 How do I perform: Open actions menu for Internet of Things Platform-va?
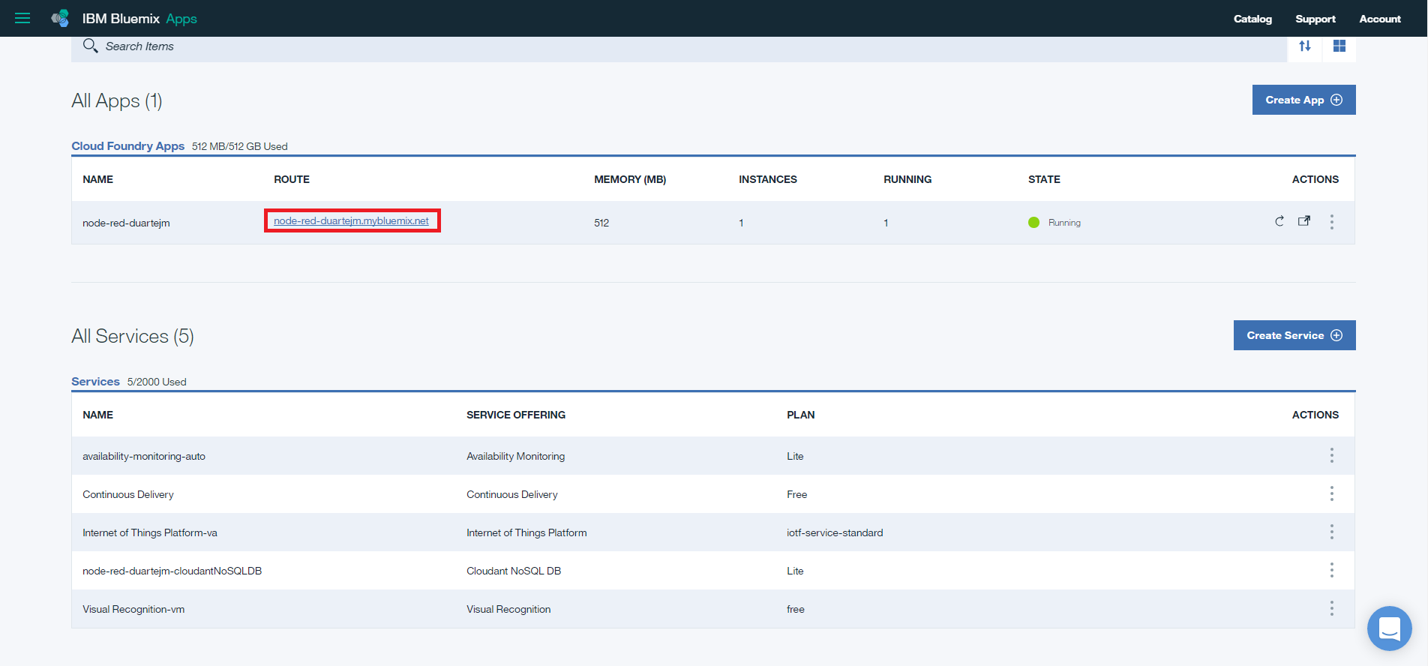tap(1332, 532)
